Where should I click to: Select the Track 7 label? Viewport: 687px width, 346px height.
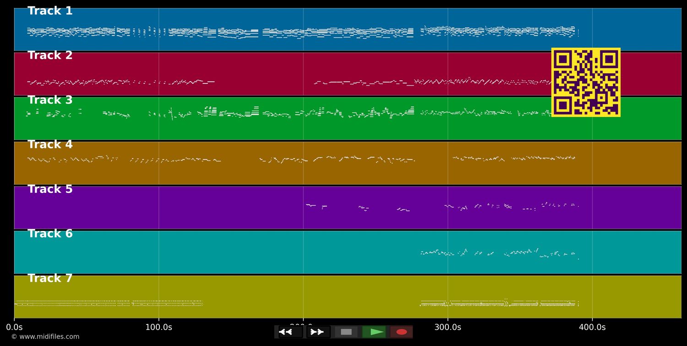click(x=50, y=278)
